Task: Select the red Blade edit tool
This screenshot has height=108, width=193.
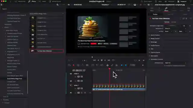Action: click(74, 65)
